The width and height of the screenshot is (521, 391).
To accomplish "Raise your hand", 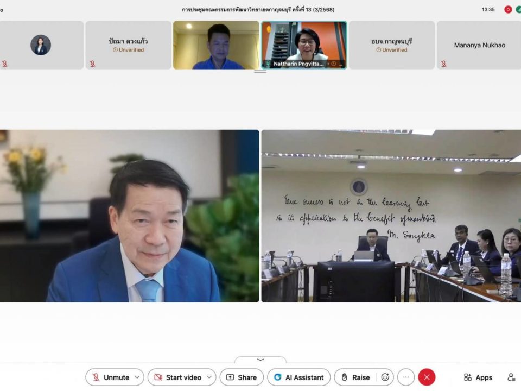I will click(x=356, y=377).
